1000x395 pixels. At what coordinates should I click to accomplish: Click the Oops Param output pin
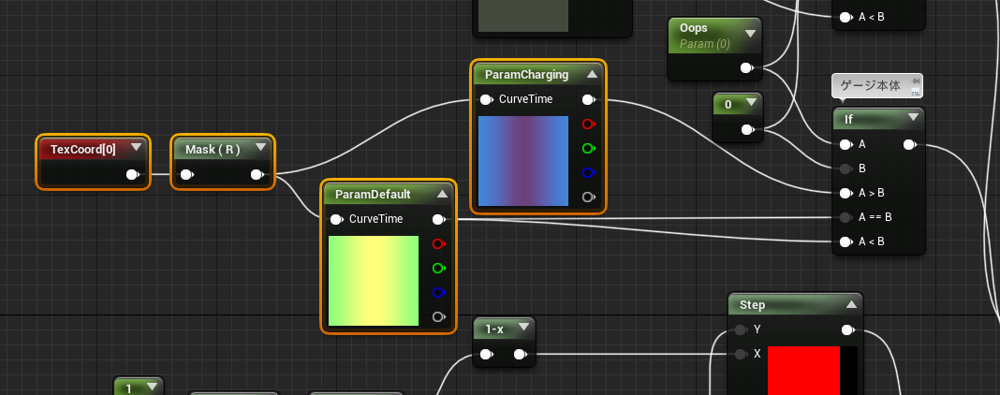point(747,67)
